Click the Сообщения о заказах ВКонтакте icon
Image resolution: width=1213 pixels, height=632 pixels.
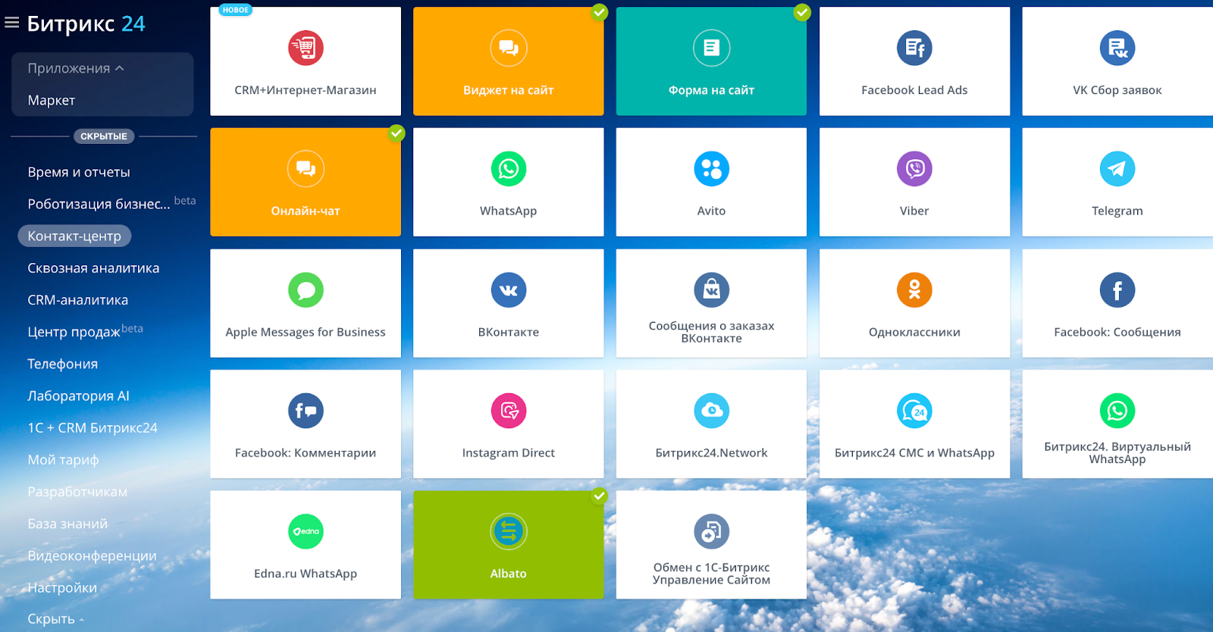711,289
